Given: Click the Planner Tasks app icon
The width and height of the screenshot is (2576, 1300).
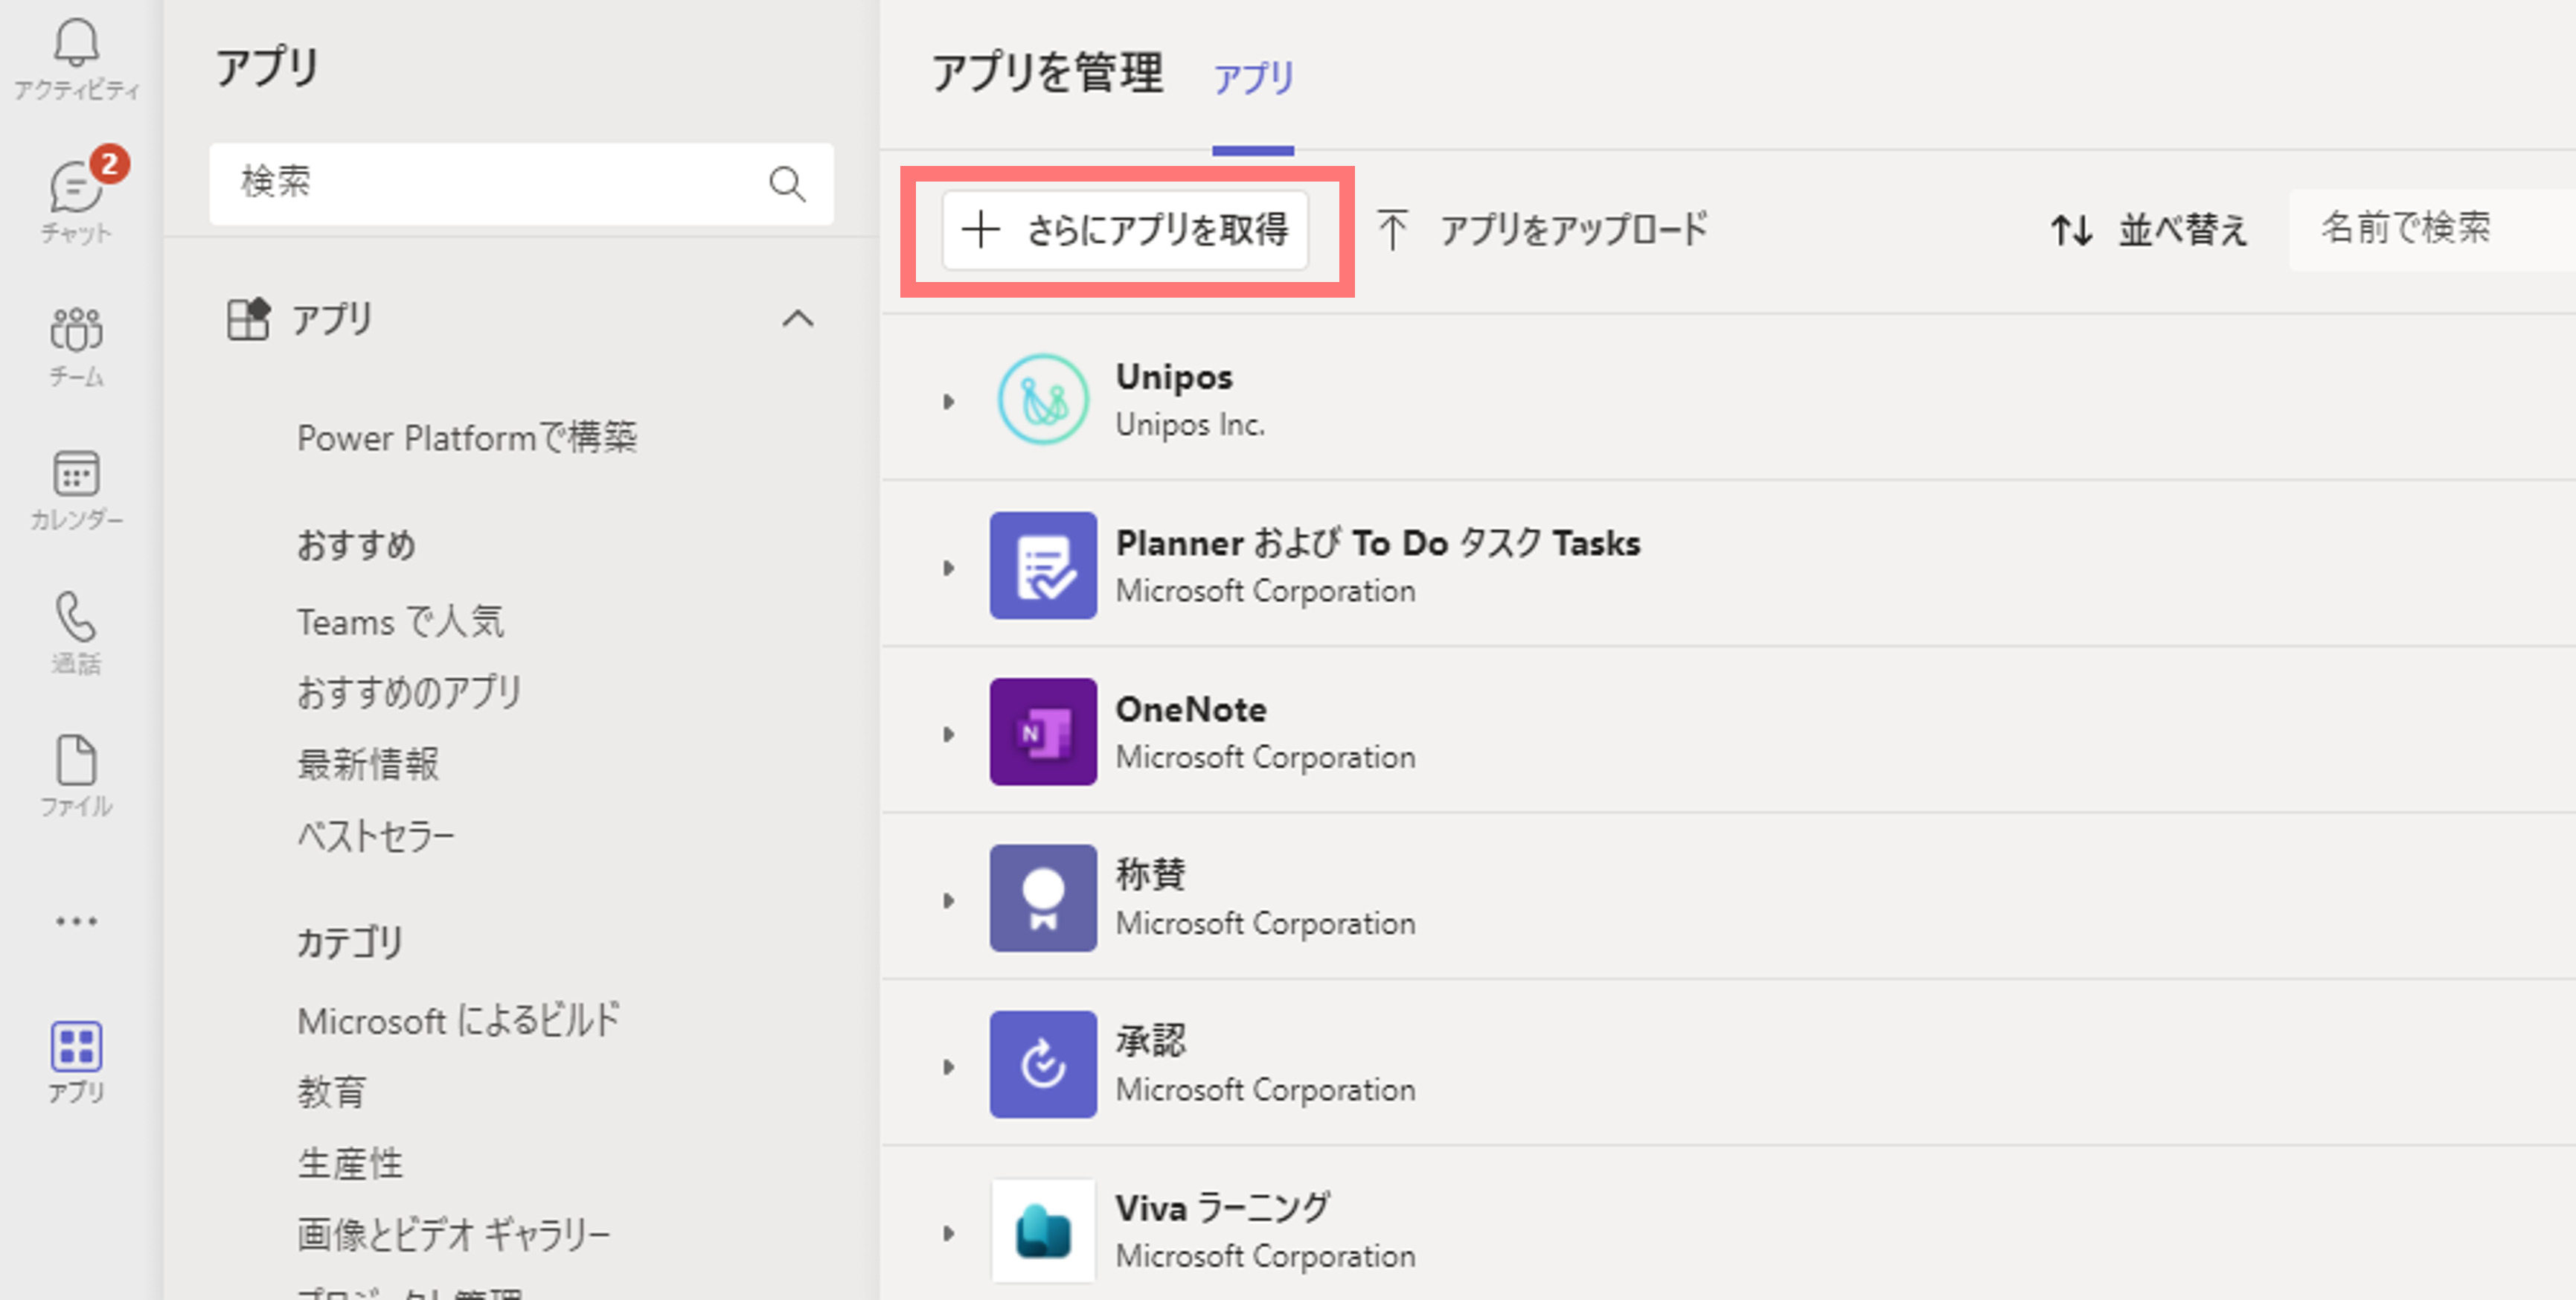Looking at the screenshot, I should [1043, 565].
